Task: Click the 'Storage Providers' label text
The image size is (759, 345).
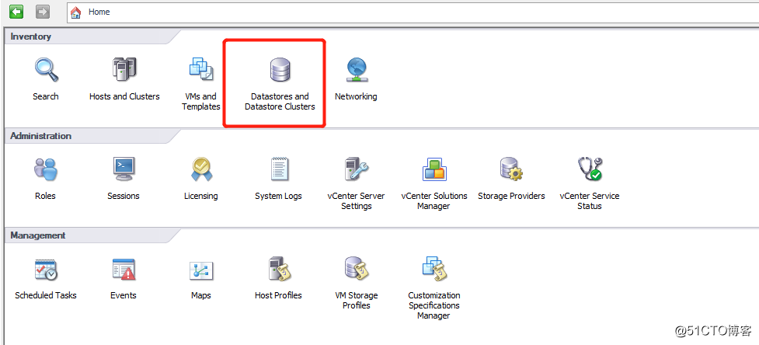Action: [x=512, y=196]
